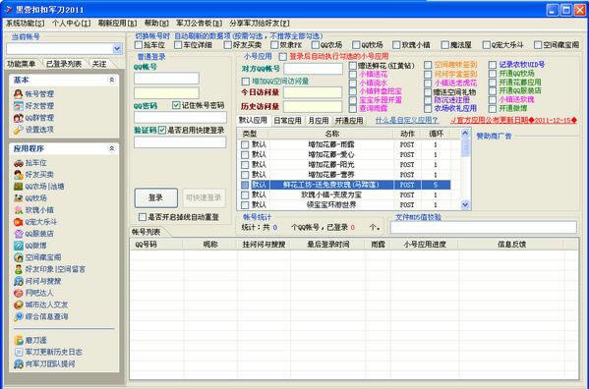Viewport: 589px width, 389px height.
Task: Enable the 开通微博 checkbox
Action: coord(493,109)
